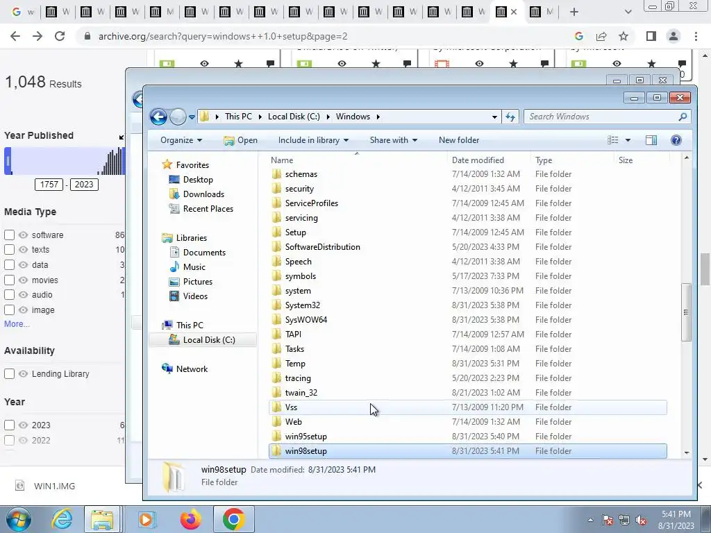
Task: Open Firefox from taskbar
Action: (x=190, y=519)
